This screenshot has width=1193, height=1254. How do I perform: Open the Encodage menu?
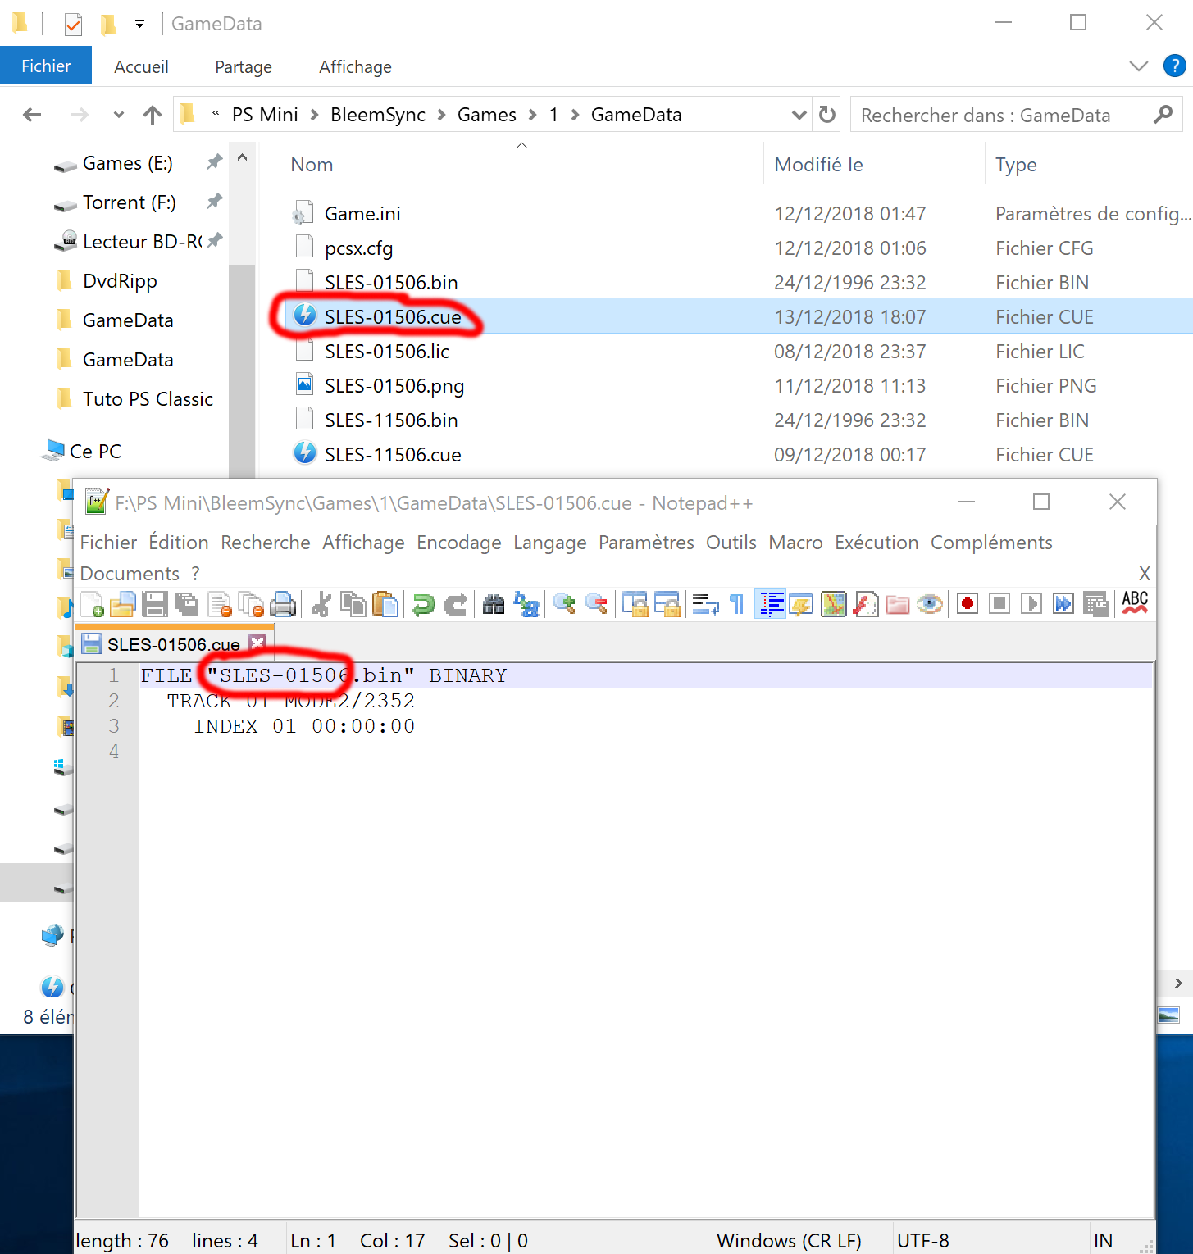point(459,543)
